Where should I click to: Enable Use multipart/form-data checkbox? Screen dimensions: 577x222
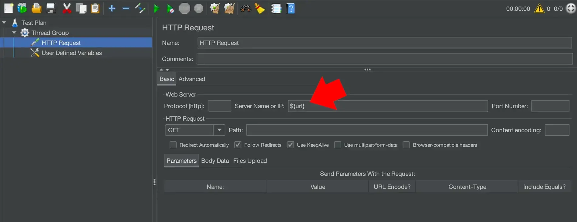(x=338, y=145)
